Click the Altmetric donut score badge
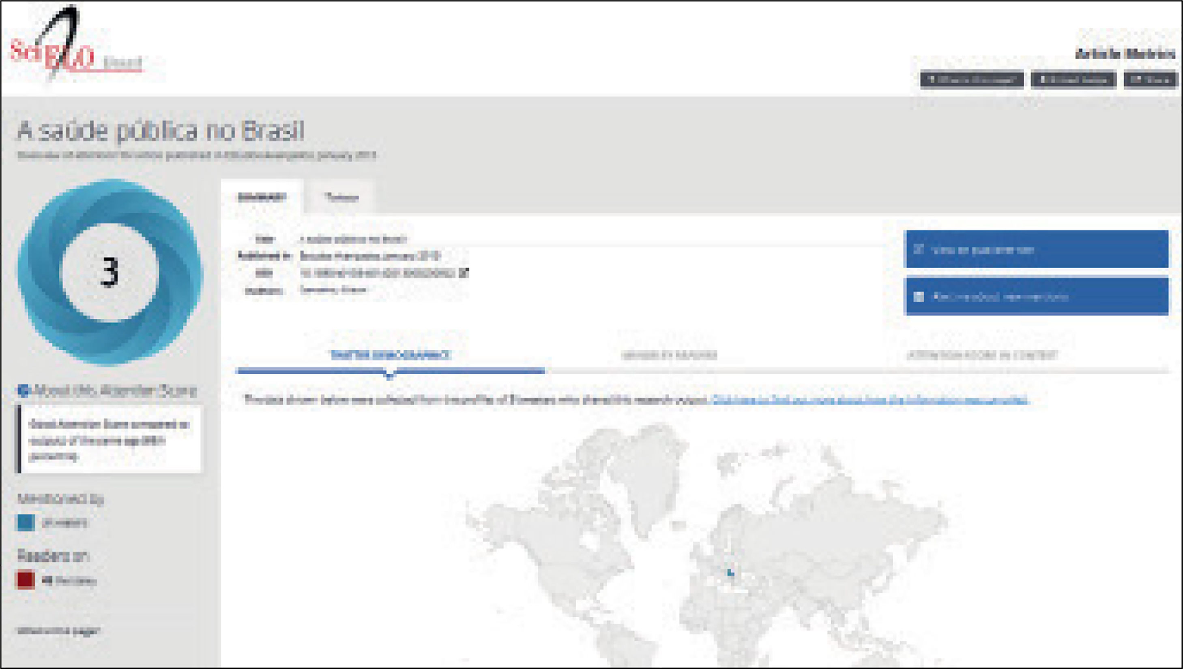The width and height of the screenshot is (1183, 669). click(109, 272)
